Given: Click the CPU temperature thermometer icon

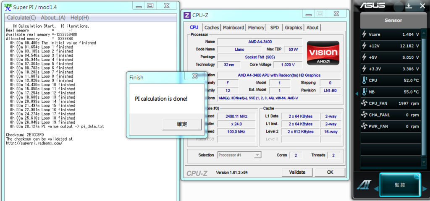Looking at the screenshot, I should [364, 80].
